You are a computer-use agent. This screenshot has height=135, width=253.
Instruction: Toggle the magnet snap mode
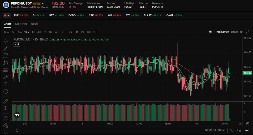click(x=6, y=118)
